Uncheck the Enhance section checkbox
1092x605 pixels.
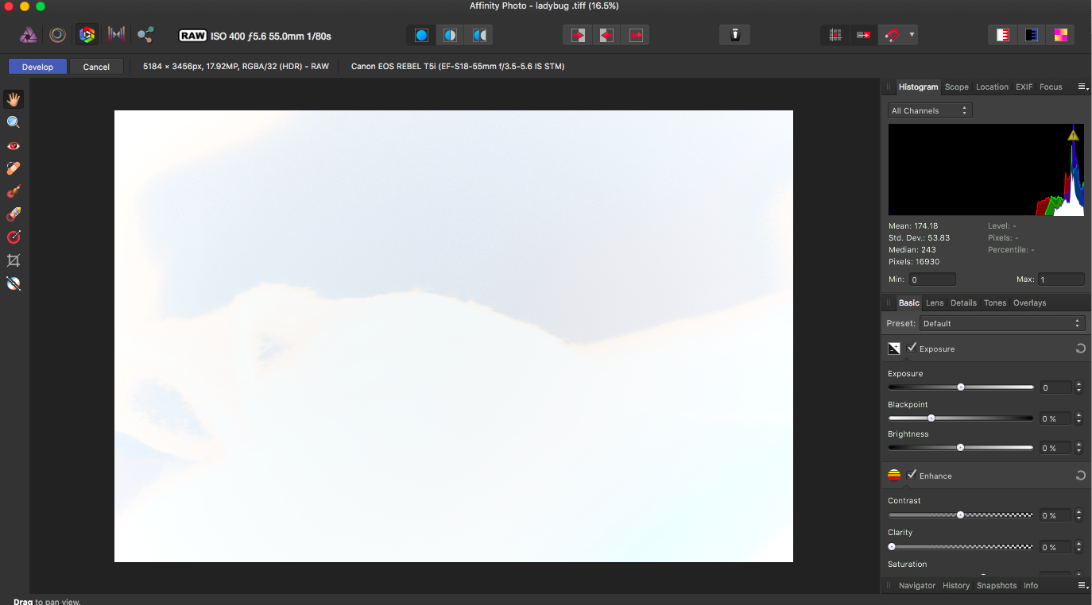(912, 475)
